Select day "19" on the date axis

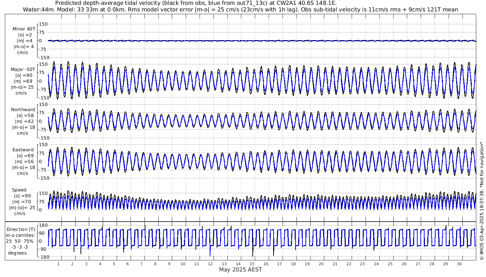tap(307, 264)
